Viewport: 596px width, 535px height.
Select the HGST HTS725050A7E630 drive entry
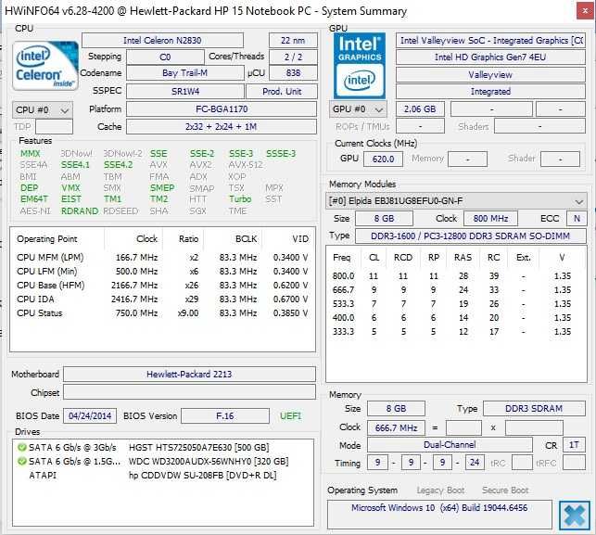point(163,448)
